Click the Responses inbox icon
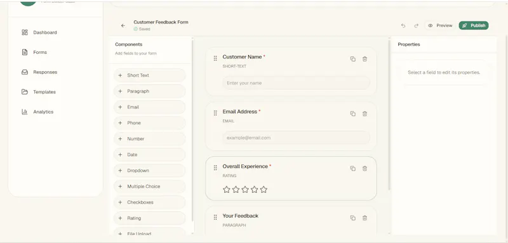 click(25, 72)
